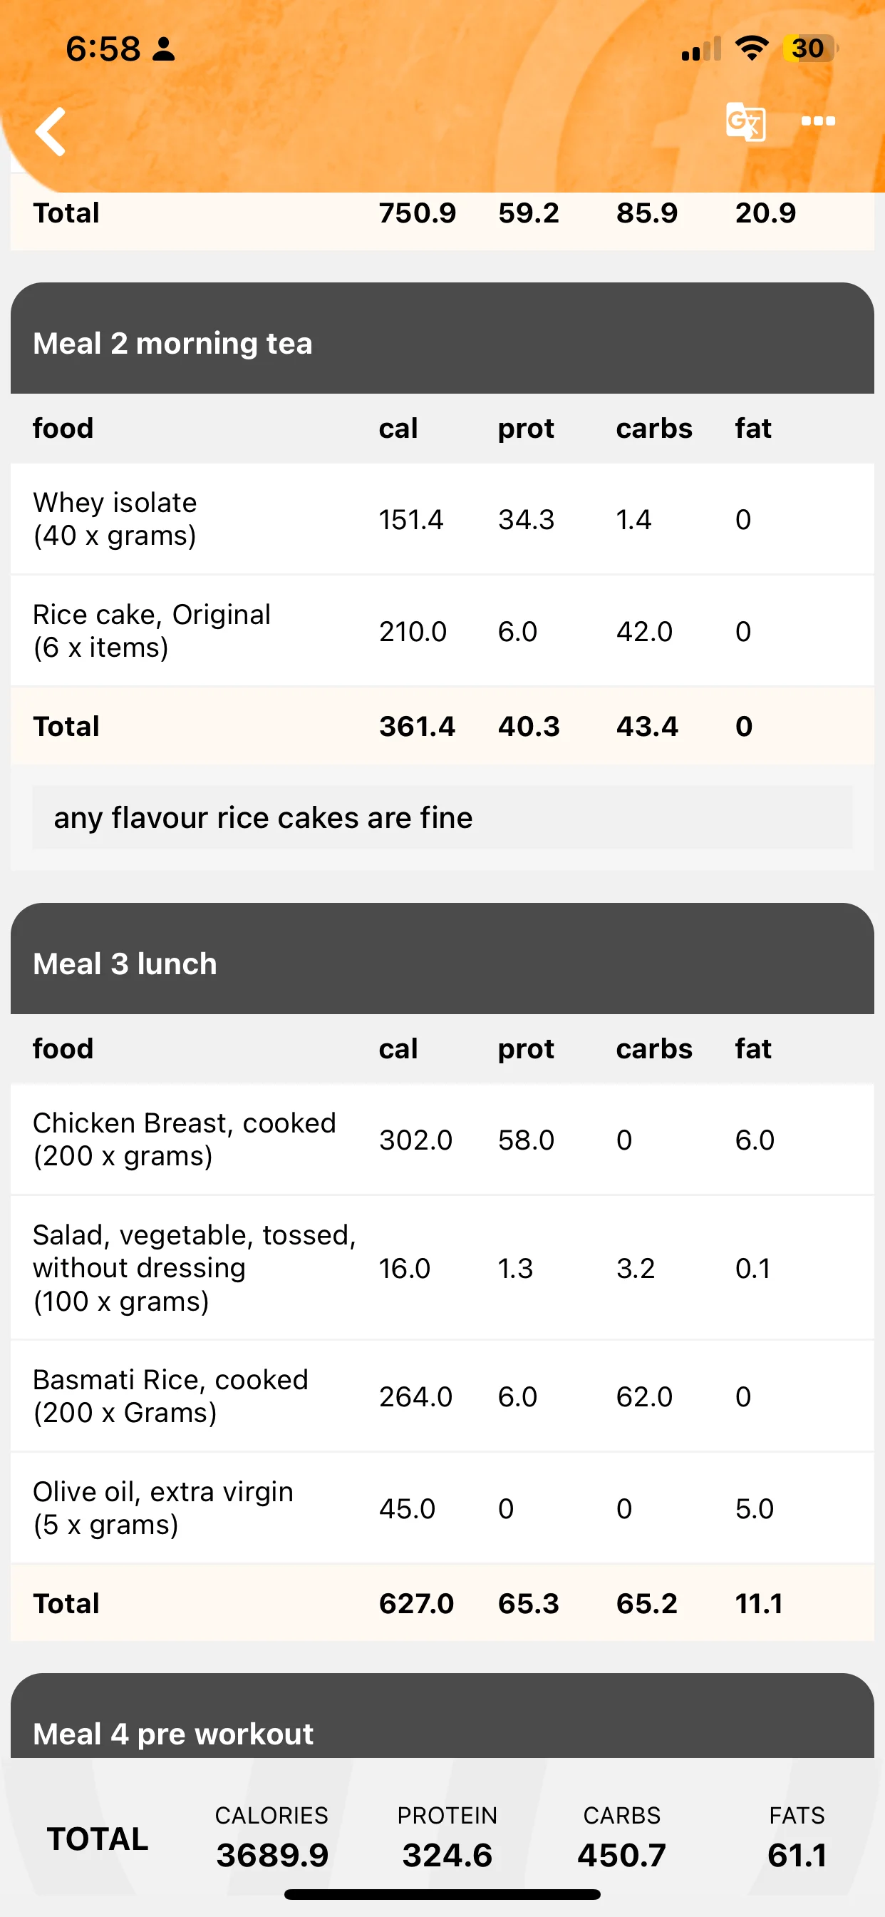Tap the back arrow icon
Viewport: 885px width, 1917px height.
51,132
